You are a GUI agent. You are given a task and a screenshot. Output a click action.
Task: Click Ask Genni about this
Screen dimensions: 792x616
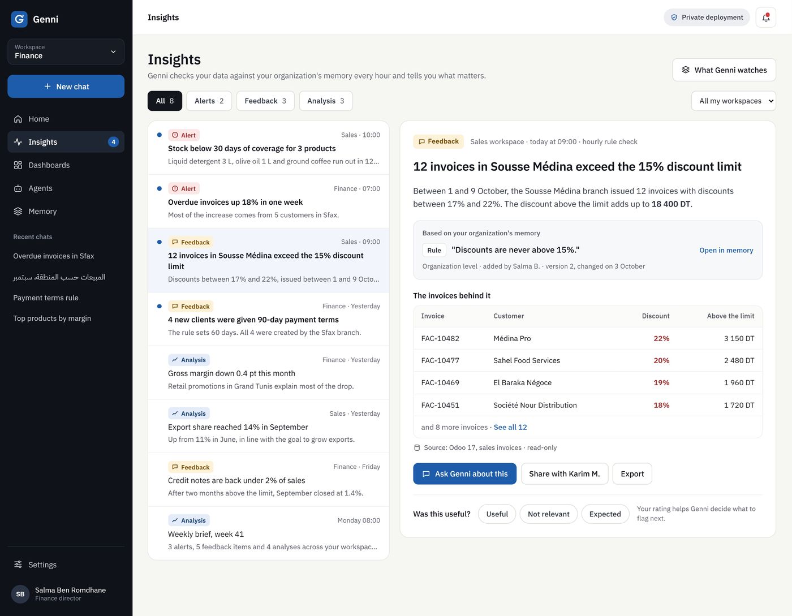click(465, 474)
